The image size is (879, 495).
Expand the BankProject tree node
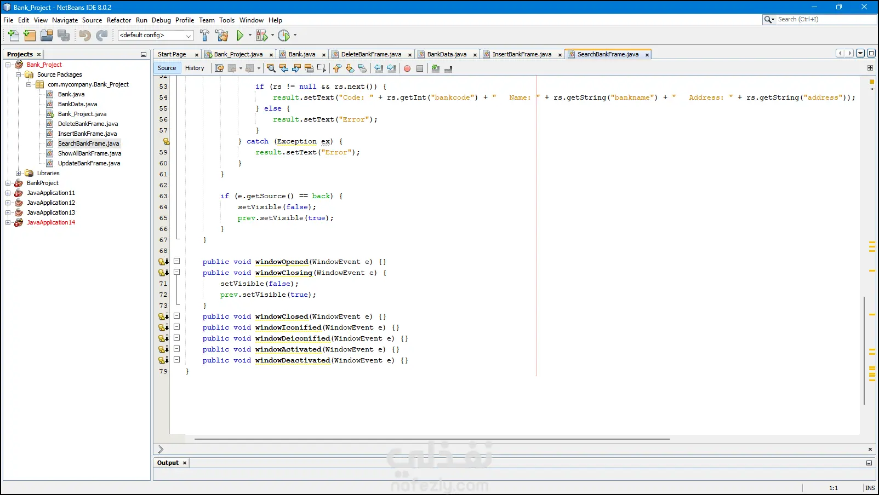point(8,183)
